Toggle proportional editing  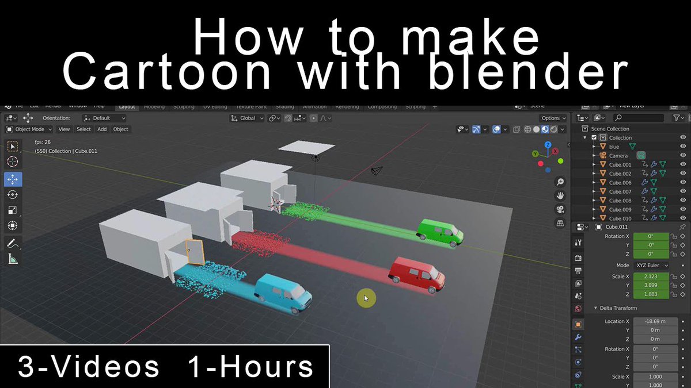point(313,118)
